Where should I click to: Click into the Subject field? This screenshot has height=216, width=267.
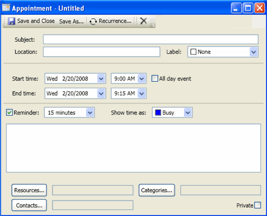pyautogui.click(x=151, y=39)
